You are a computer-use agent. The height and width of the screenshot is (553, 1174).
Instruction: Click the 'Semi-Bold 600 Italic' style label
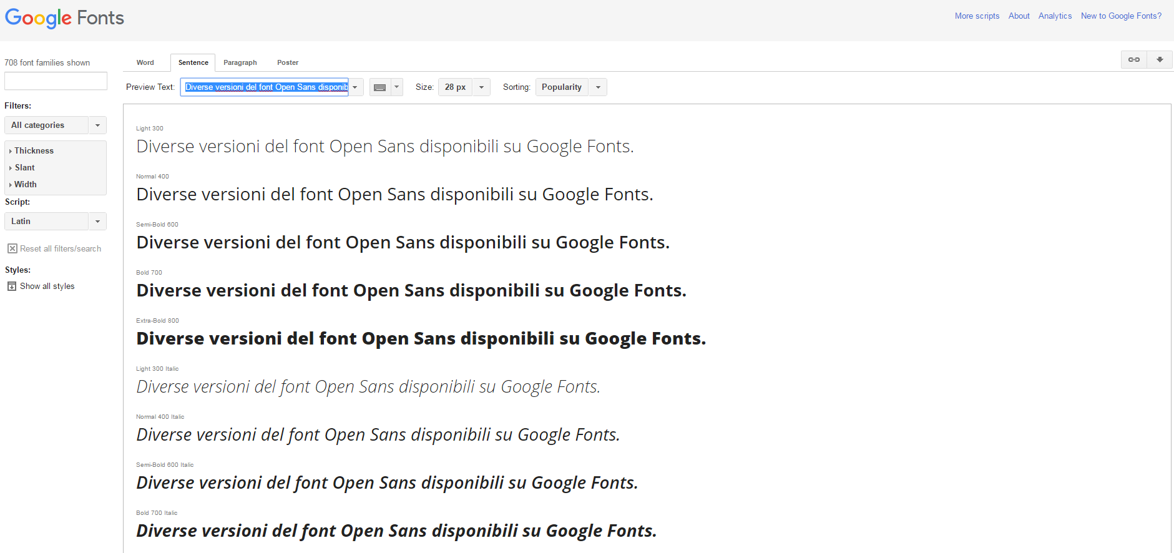point(165,465)
